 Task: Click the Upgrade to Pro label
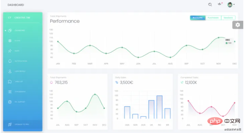coord(22,124)
